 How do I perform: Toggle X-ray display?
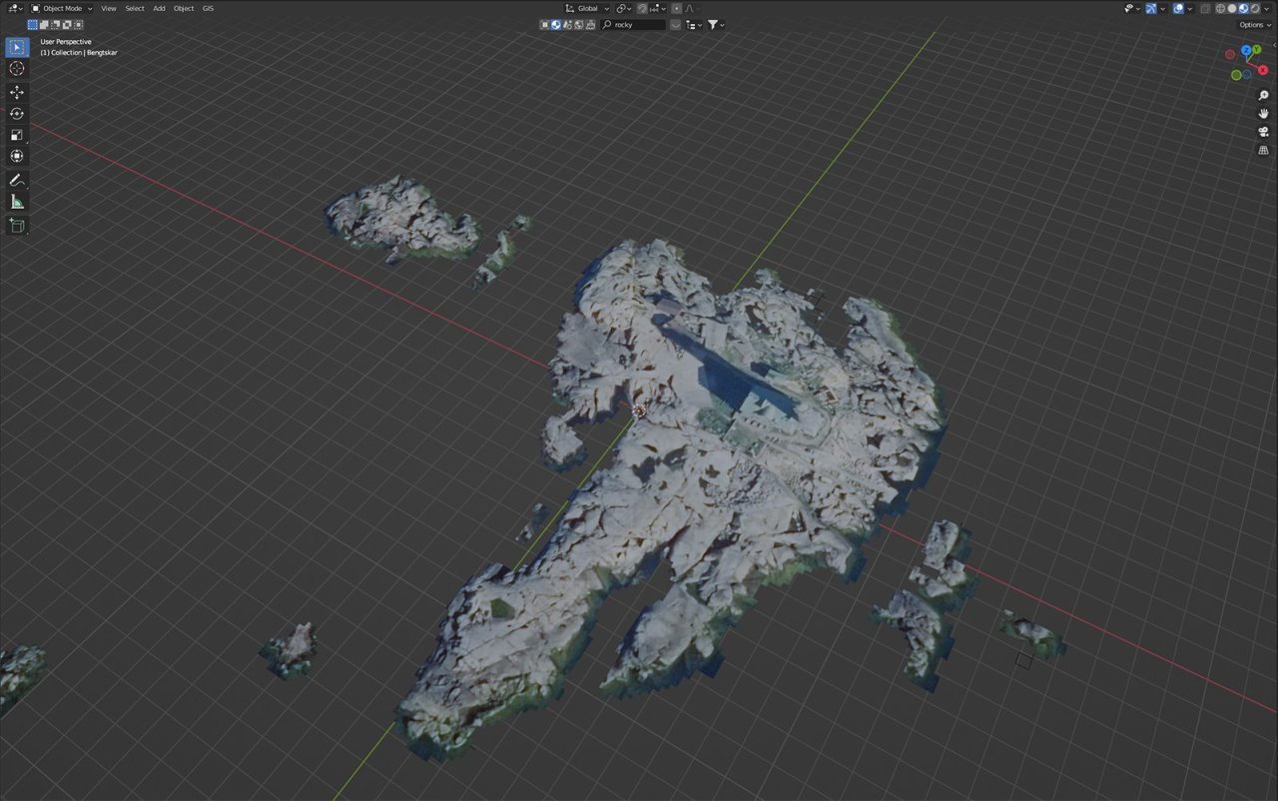(1205, 9)
